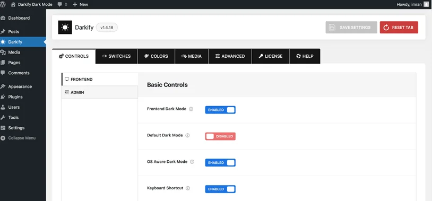Screen dimensions: 432x201
Task: Go to the MEDIA tab
Action: 192,56
